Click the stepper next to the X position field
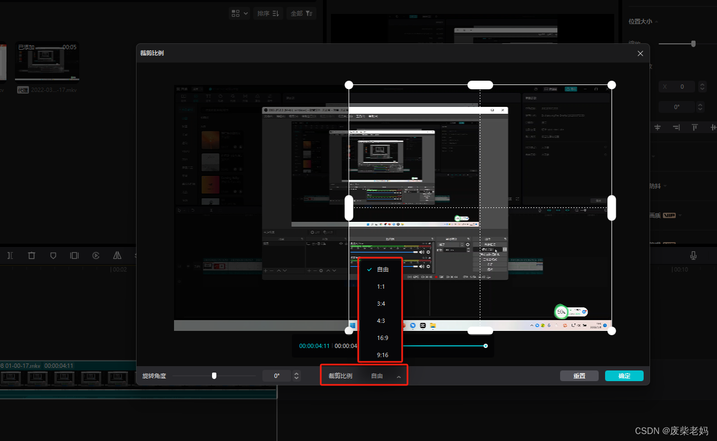This screenshot has height=441, width=717. coord(703,86)
